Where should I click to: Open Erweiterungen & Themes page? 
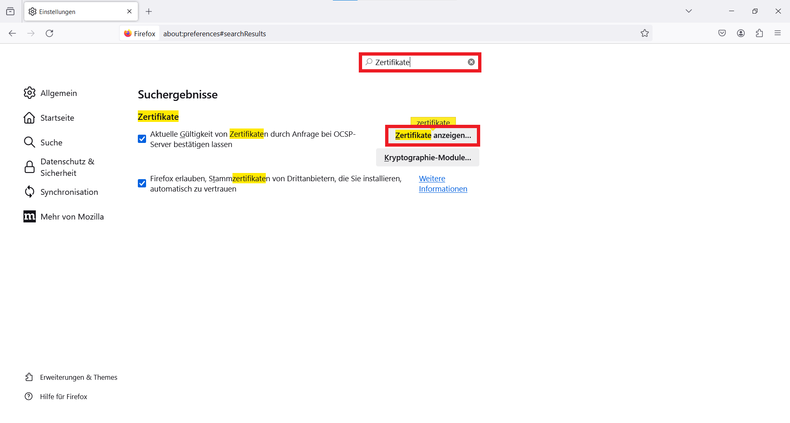click(x=78, y=377)
